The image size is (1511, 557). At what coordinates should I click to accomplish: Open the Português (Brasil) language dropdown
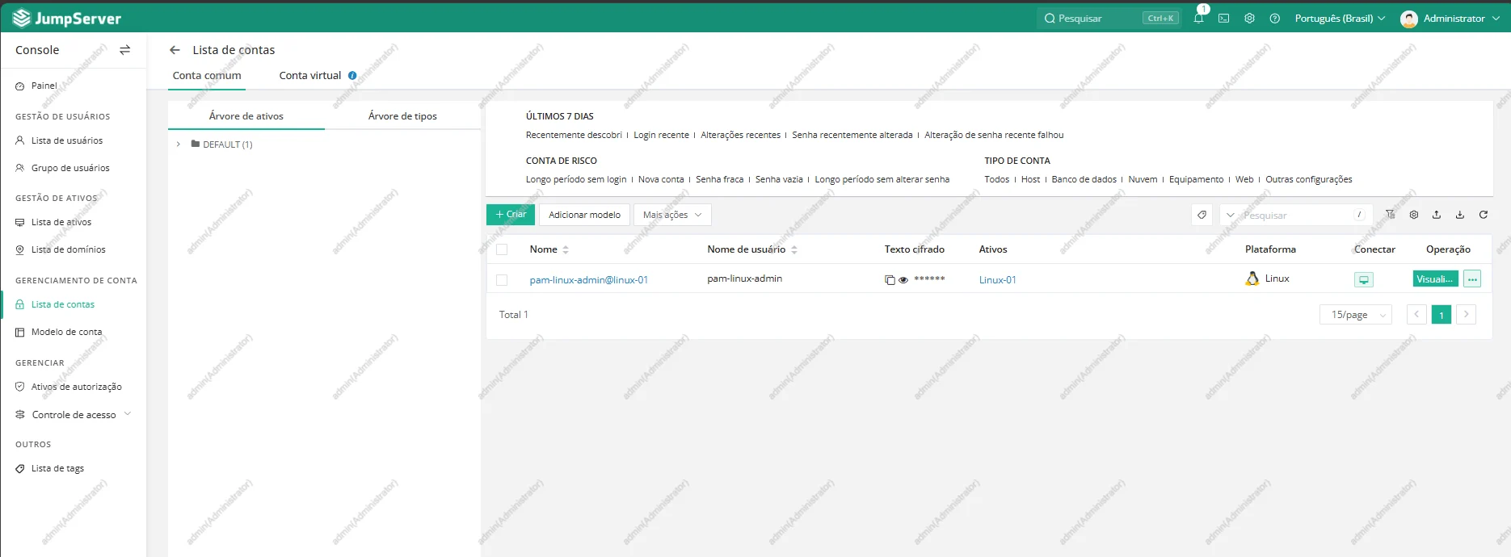1340,18
